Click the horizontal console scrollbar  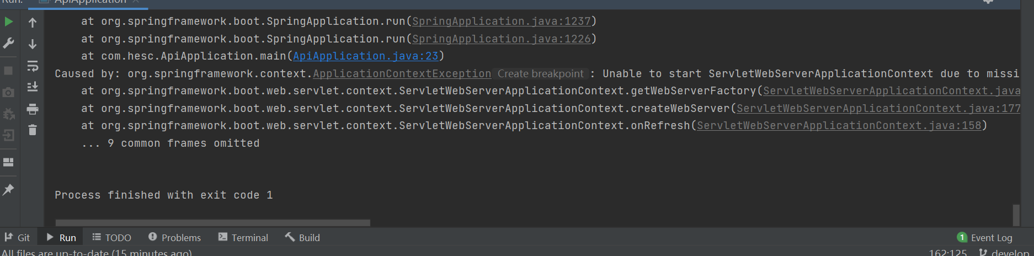(x=213, y=223)
